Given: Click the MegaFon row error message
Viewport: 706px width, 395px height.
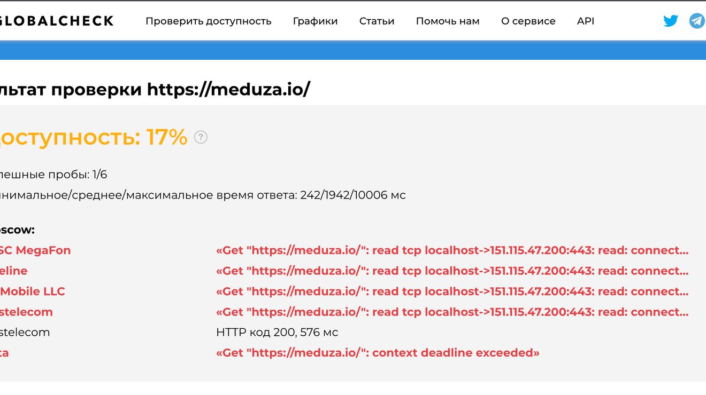Looking at the screenshot, I should click(x=452, y=250).
